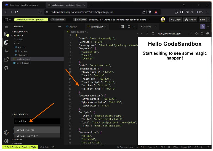
Task: Toggle the VPN button
Action: 200,12
